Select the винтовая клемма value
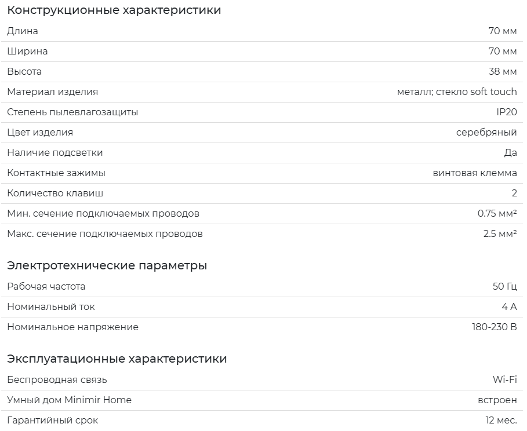 pos(475,173)
